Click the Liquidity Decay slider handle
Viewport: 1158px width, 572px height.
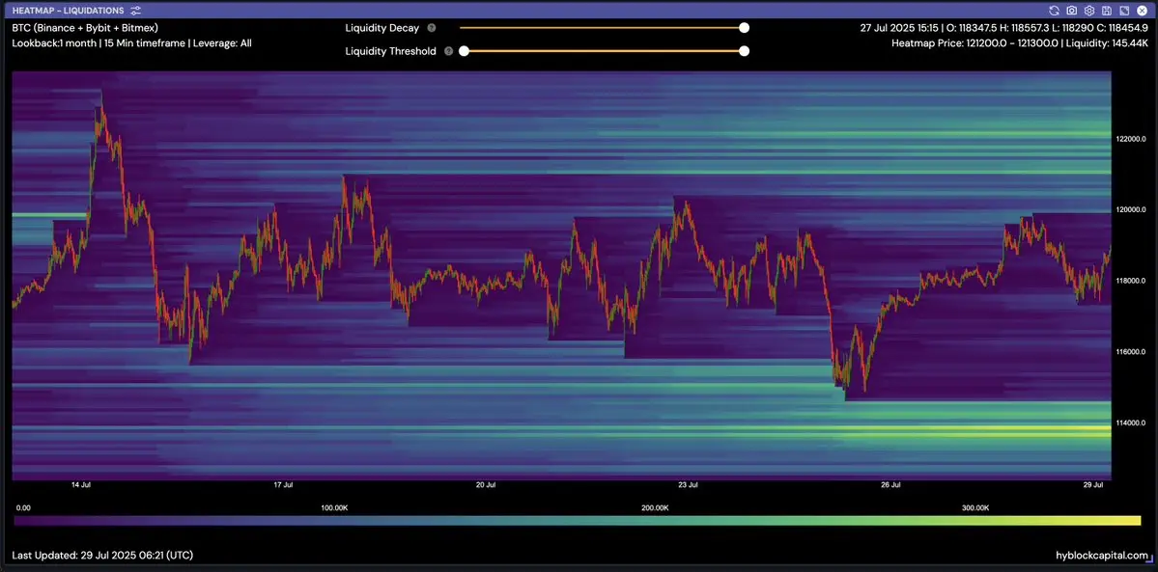pyautogui.click(x=745, y=28)
